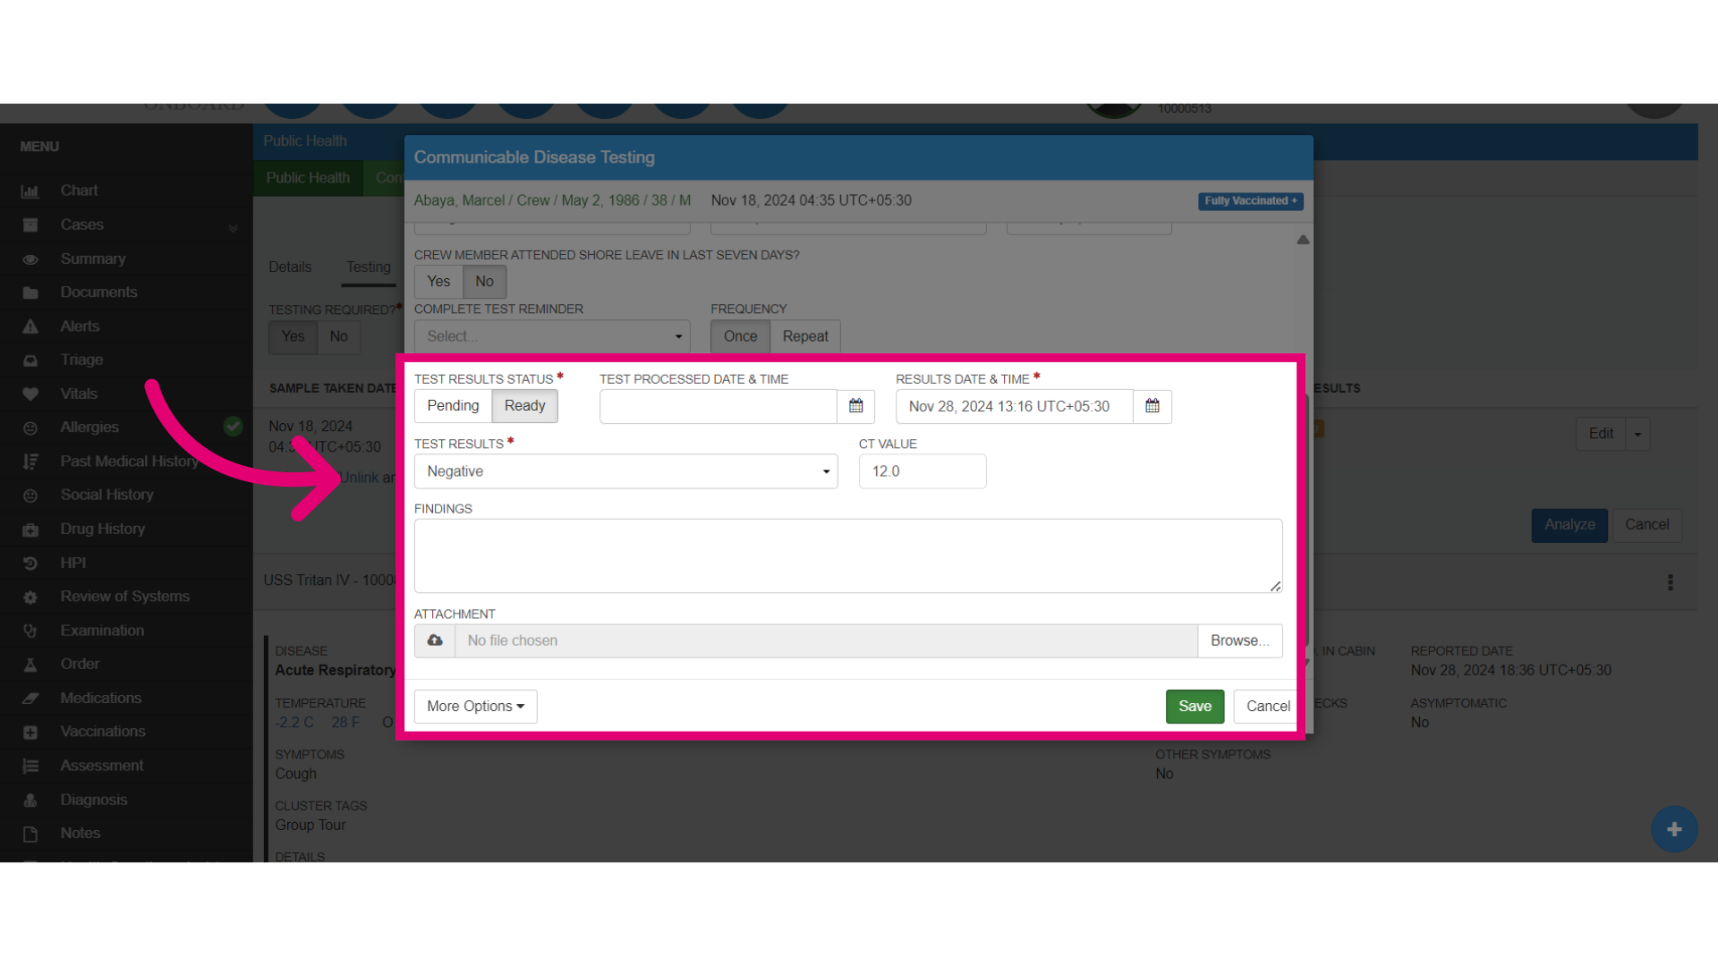Click the Diagnosis icon in the sidebar
Viewport: 1718px width, 966px height.
[x=30, y=800]
